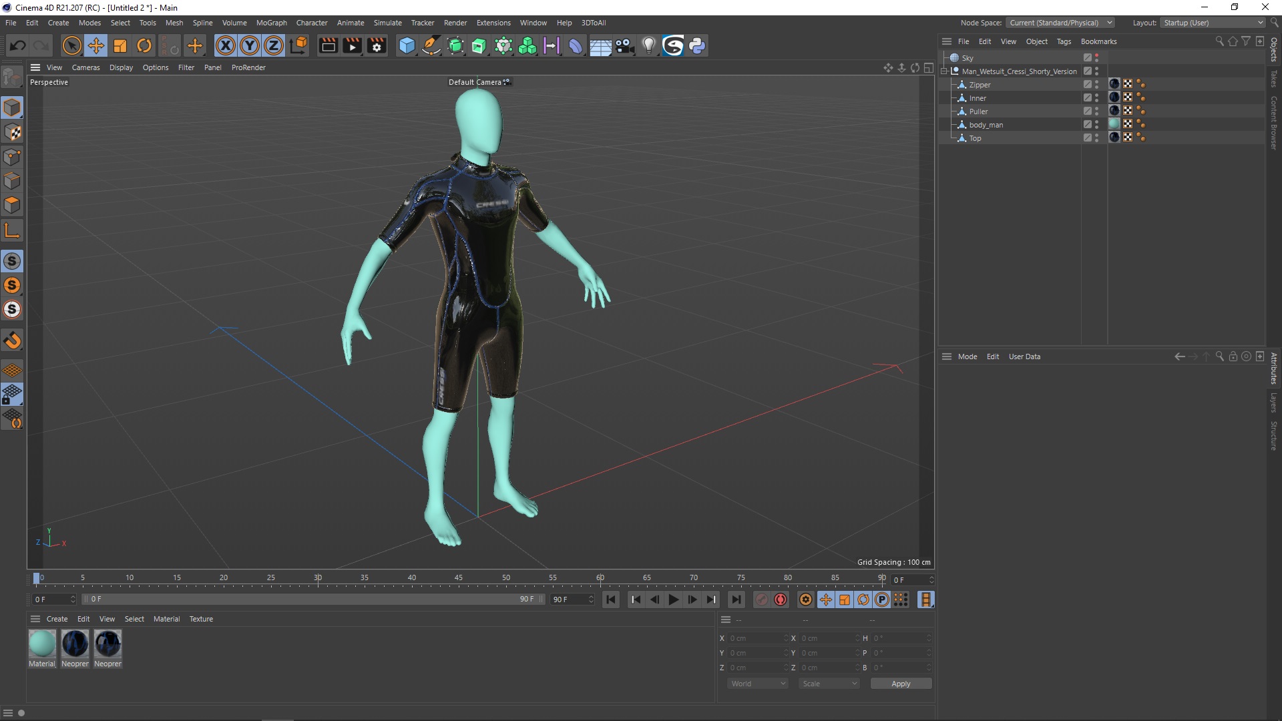Open the Extensions menu
Image resolution: width=1282 pixels, height=721 pixels.
tap(493, 23)
